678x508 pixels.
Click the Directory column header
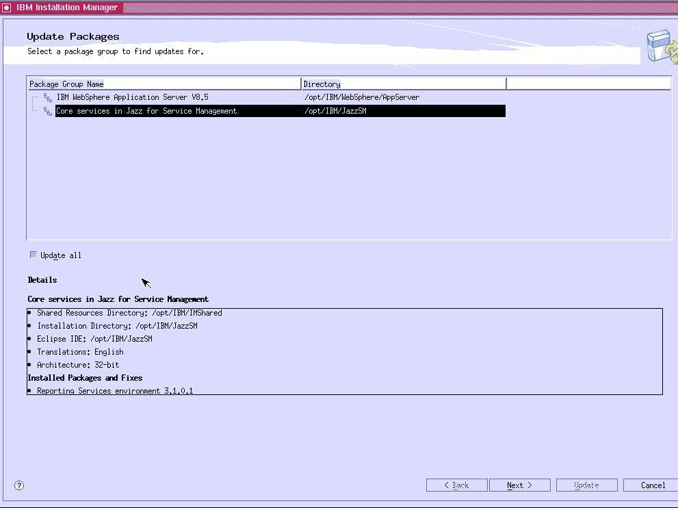tap(404, 84)
